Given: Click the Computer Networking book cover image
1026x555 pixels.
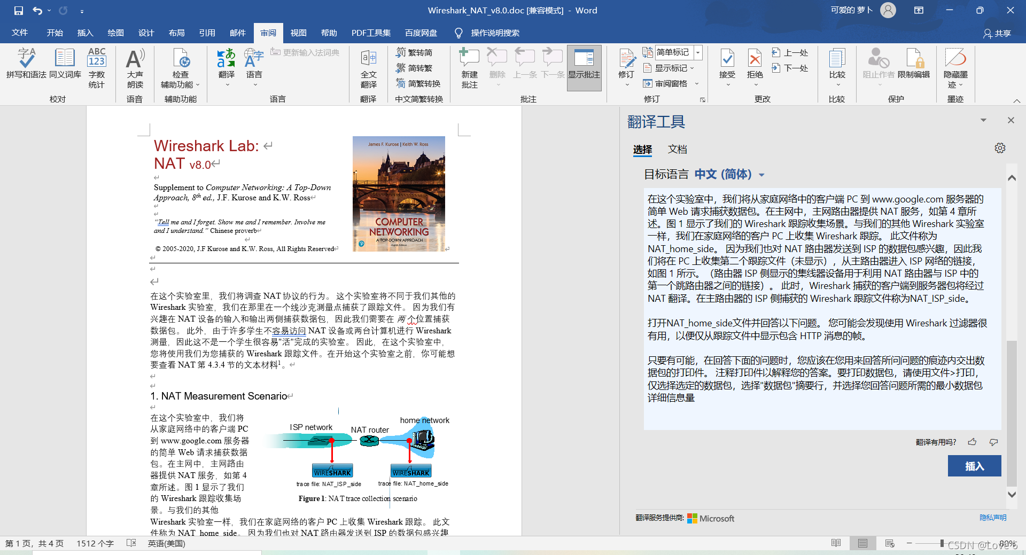Looking at the screenshot, I should (399, 194).
